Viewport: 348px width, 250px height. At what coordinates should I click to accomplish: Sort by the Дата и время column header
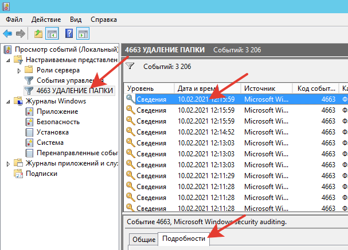coord(208,89)
